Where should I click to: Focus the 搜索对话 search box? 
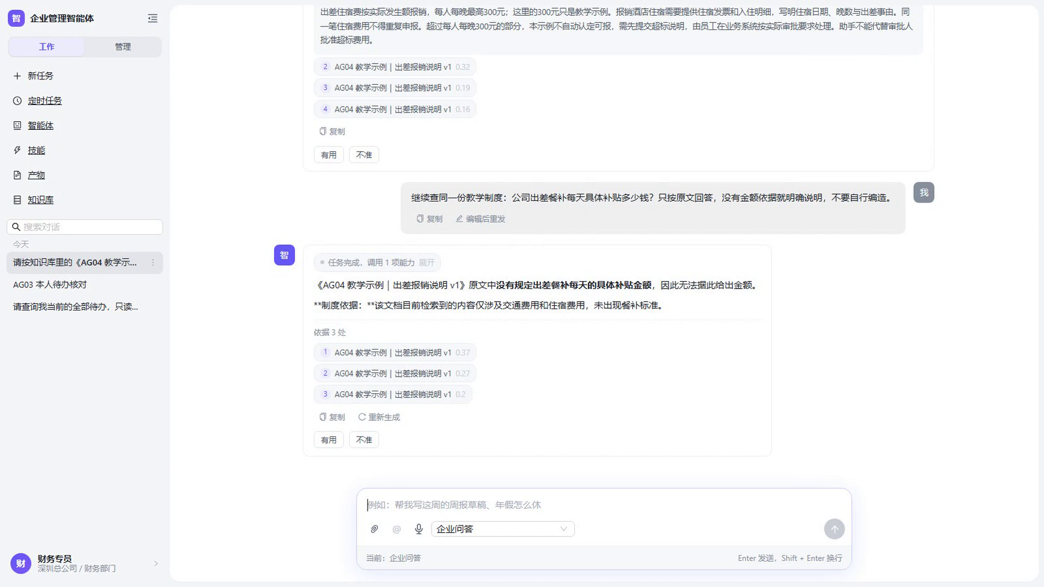[x=85, y=227]
